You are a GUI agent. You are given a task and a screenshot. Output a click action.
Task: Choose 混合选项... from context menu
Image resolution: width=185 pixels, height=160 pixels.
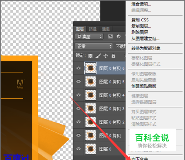coord(141,4)
